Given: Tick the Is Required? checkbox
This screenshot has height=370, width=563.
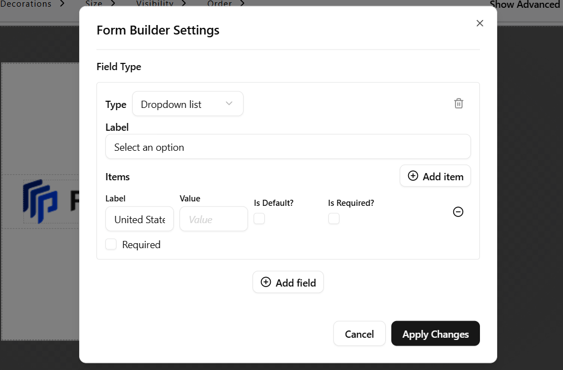Looking at the screenshot, I should tap(333, 219).
